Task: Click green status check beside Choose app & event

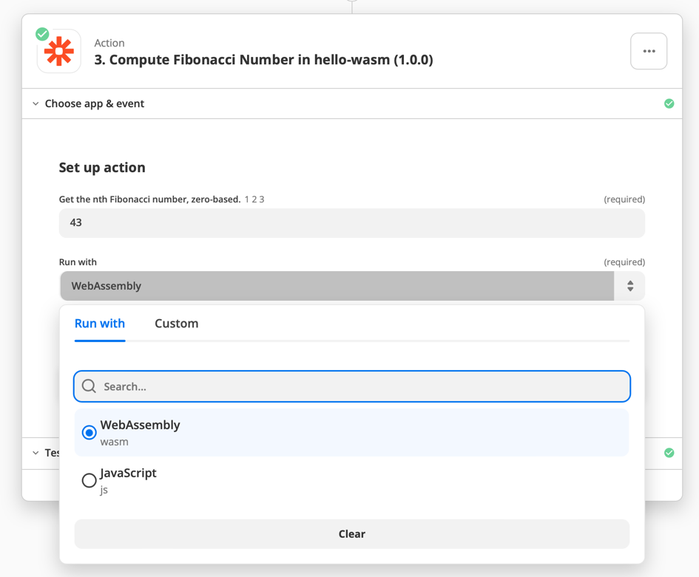Action: click(669, 103)
